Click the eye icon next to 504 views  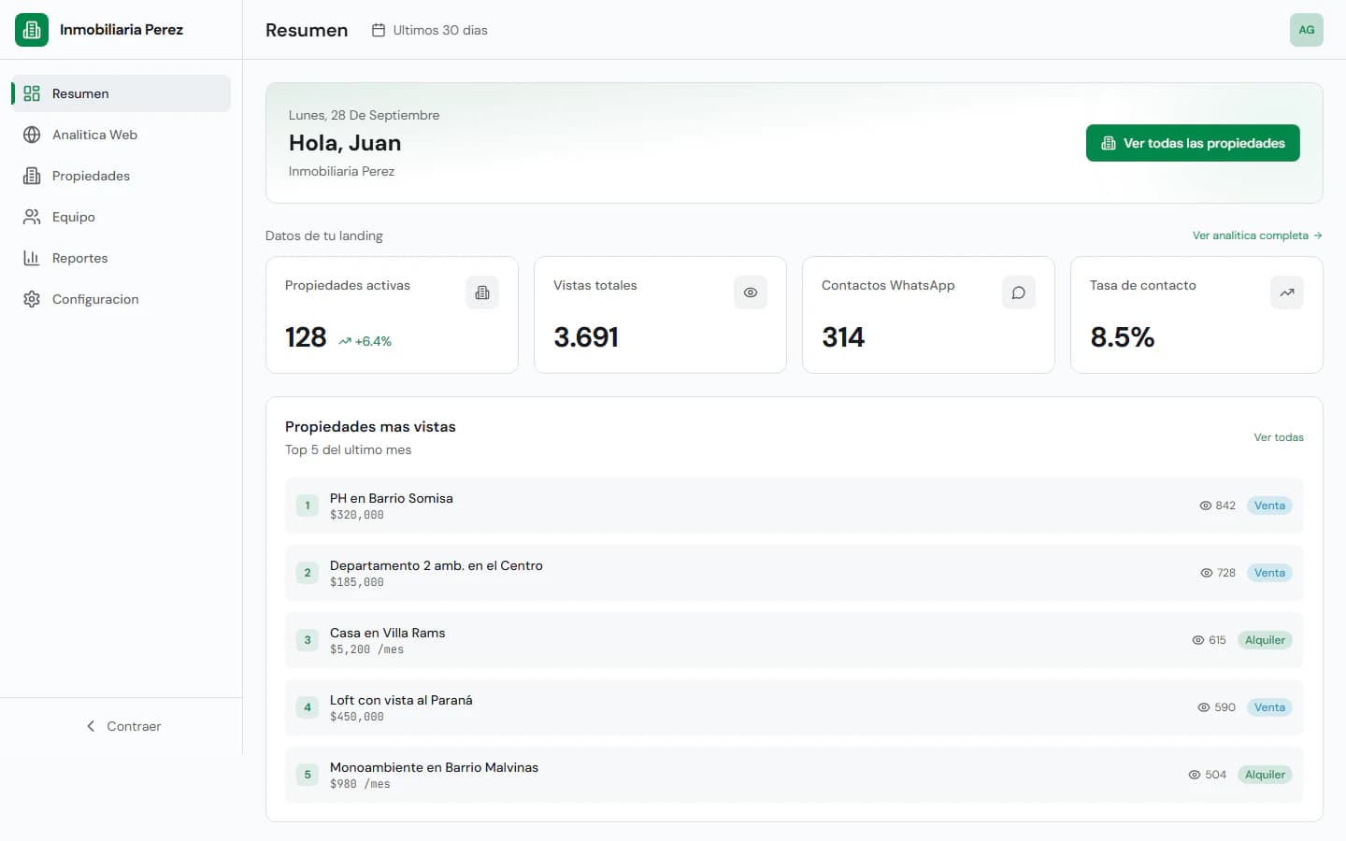click(1195, 775)
